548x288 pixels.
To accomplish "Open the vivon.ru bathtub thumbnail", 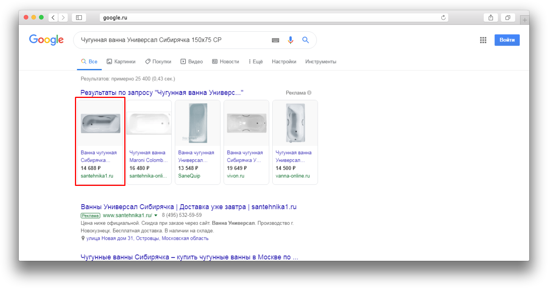I will (246, 123).
